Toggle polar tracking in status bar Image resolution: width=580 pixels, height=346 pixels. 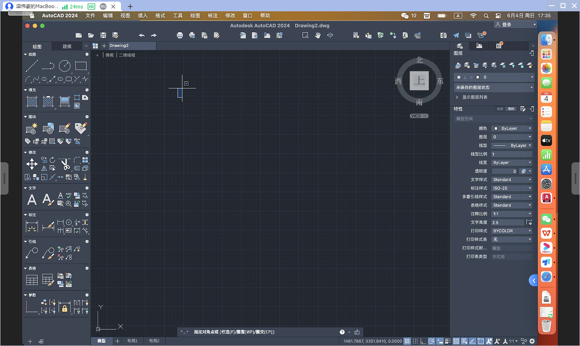coord(432,341)
